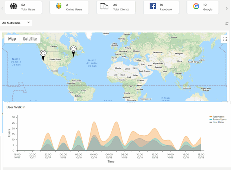Open the 10 Facebook users card
The height and width of the screenshot is (170, 231).
pyautogui.click(x=161, y=7)
